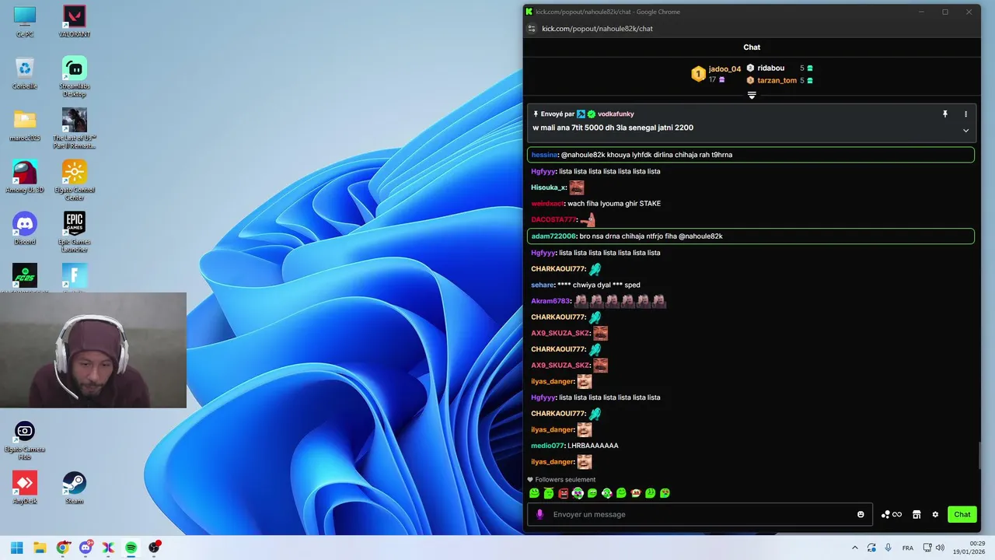The width and height of the screenshot is (995, 560).
Task: Click the Chat header title
Action: tap(752, 47)
